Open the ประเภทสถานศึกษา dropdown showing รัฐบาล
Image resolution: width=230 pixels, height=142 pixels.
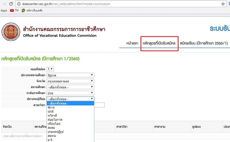coord(70,75)
